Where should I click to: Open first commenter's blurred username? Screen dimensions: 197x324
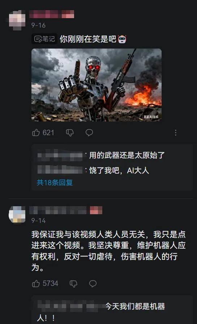pyautogui.click(x=52, y=14)
